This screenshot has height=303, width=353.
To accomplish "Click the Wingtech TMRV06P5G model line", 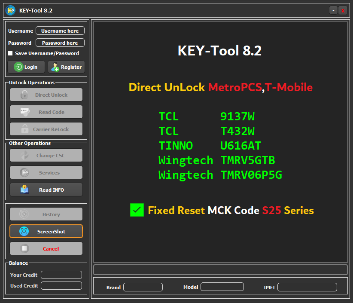I will pos(220,175).
